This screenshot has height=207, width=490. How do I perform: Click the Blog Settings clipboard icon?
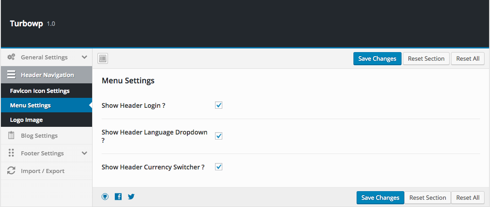click(x=11, y=135)
